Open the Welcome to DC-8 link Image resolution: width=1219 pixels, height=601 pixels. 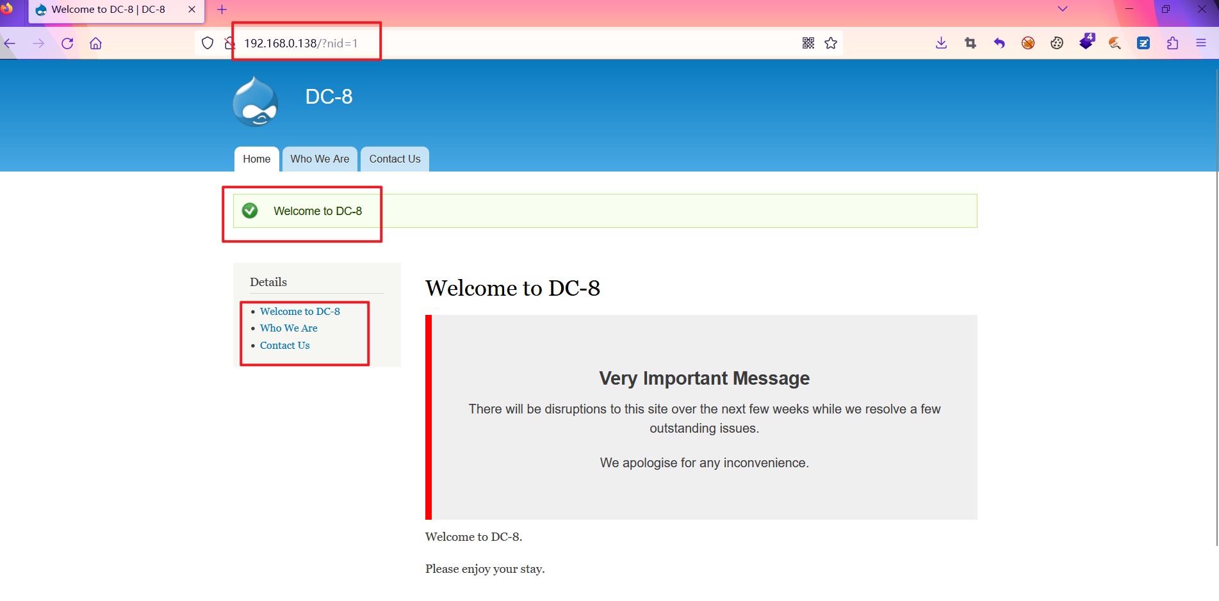point(300,311)
